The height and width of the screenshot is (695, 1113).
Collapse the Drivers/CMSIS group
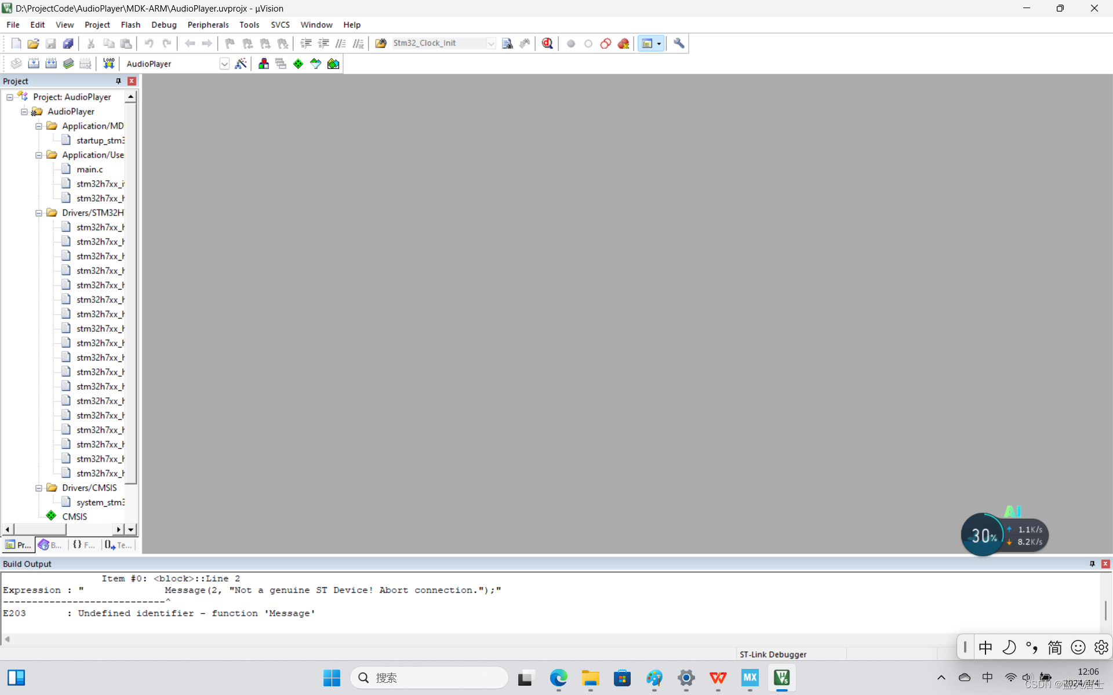pos(39,488)
